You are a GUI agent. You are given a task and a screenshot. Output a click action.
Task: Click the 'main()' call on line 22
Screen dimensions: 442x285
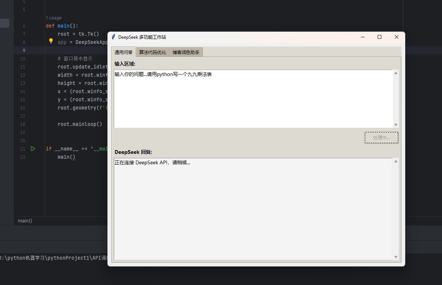67,157
